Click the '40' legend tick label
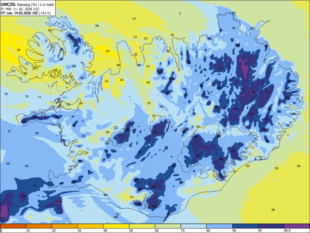The image size is (310, 233). (105, 231)
